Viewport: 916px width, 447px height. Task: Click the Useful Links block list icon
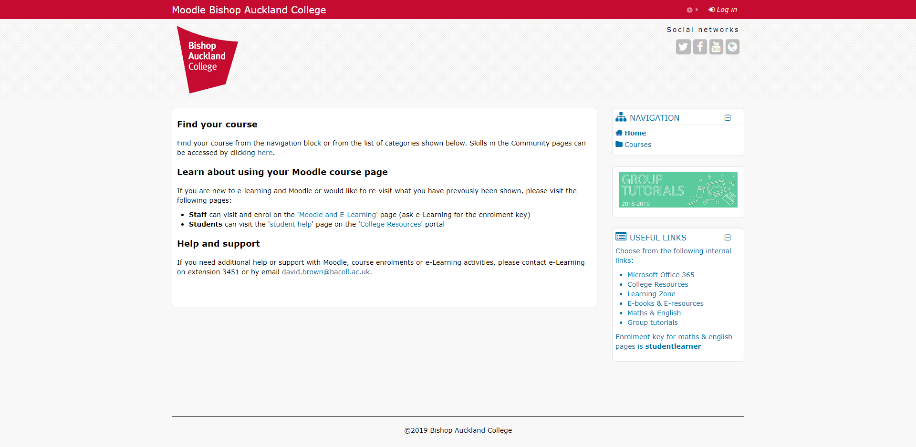(621, 237)
